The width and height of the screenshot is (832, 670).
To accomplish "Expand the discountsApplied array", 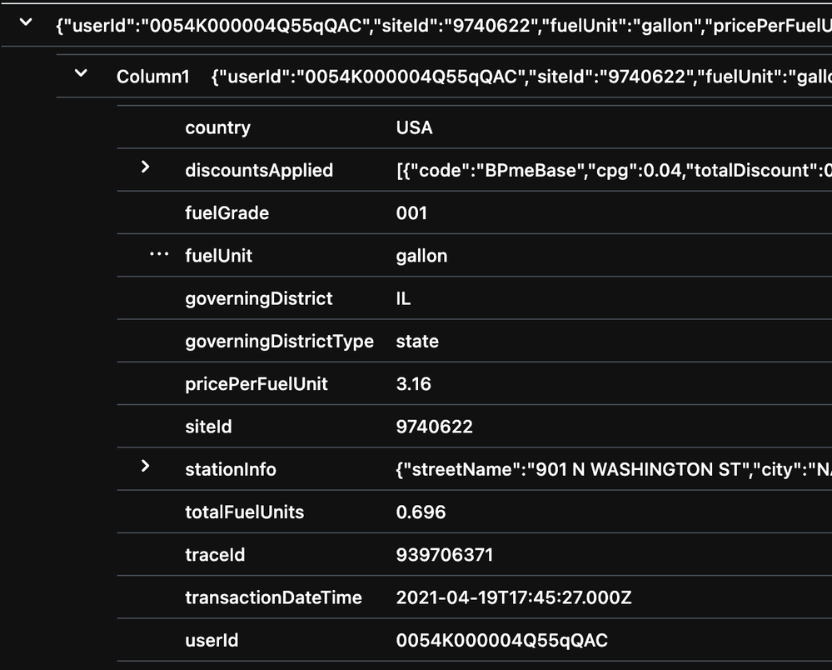I will pyautogui.click(x=147, y=169).
